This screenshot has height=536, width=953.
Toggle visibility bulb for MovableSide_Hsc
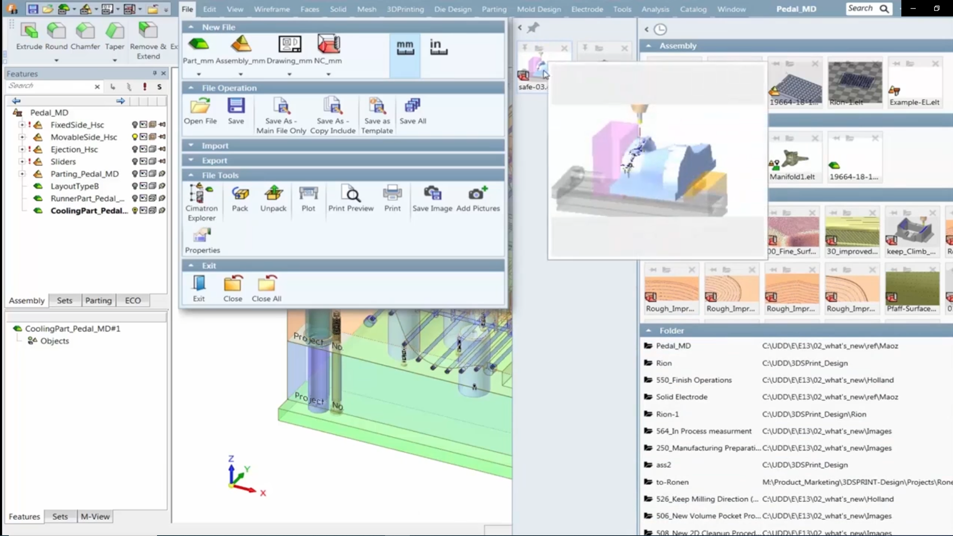[x=135, y=137]
